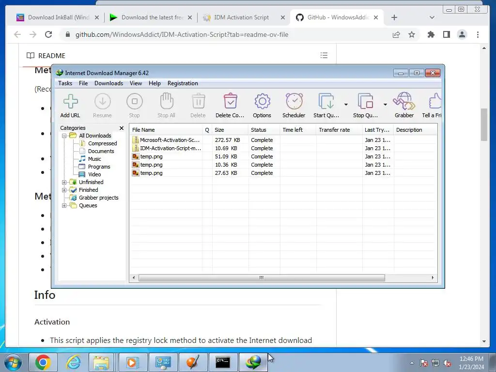Click the download list right scroll arrow
Screen dimensions: 496x372
click(433, 278)
